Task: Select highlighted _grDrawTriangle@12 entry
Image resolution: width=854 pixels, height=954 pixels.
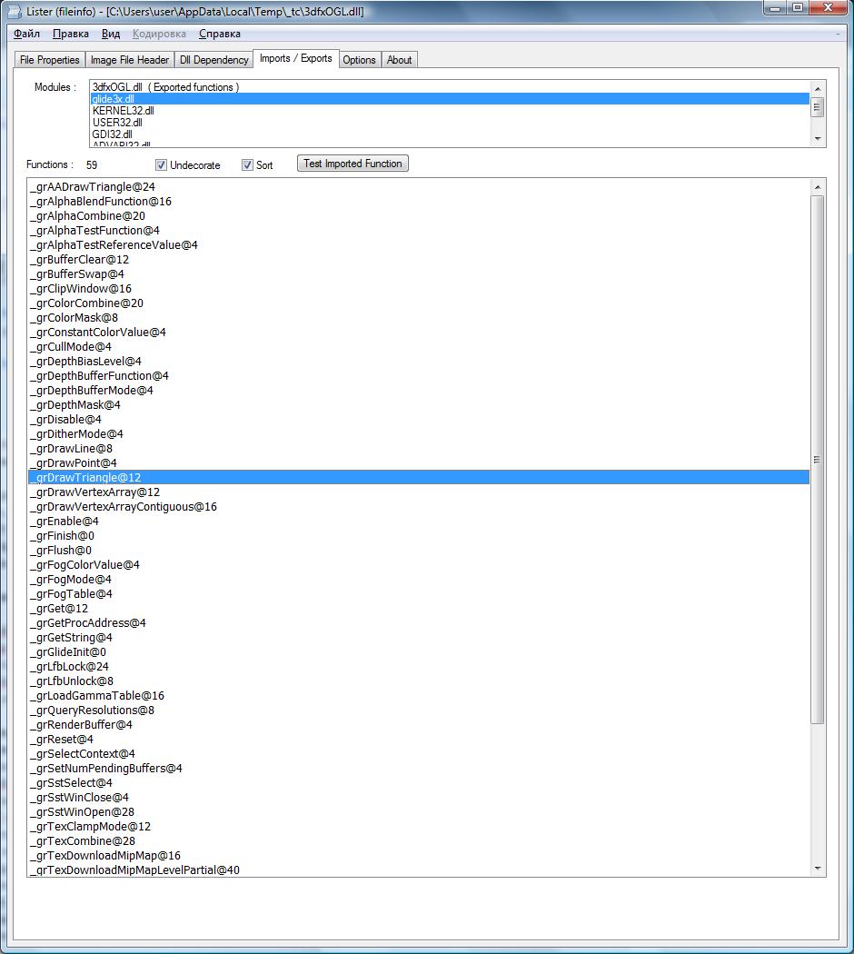Action: pyautogui.click(x=419, y=478)
